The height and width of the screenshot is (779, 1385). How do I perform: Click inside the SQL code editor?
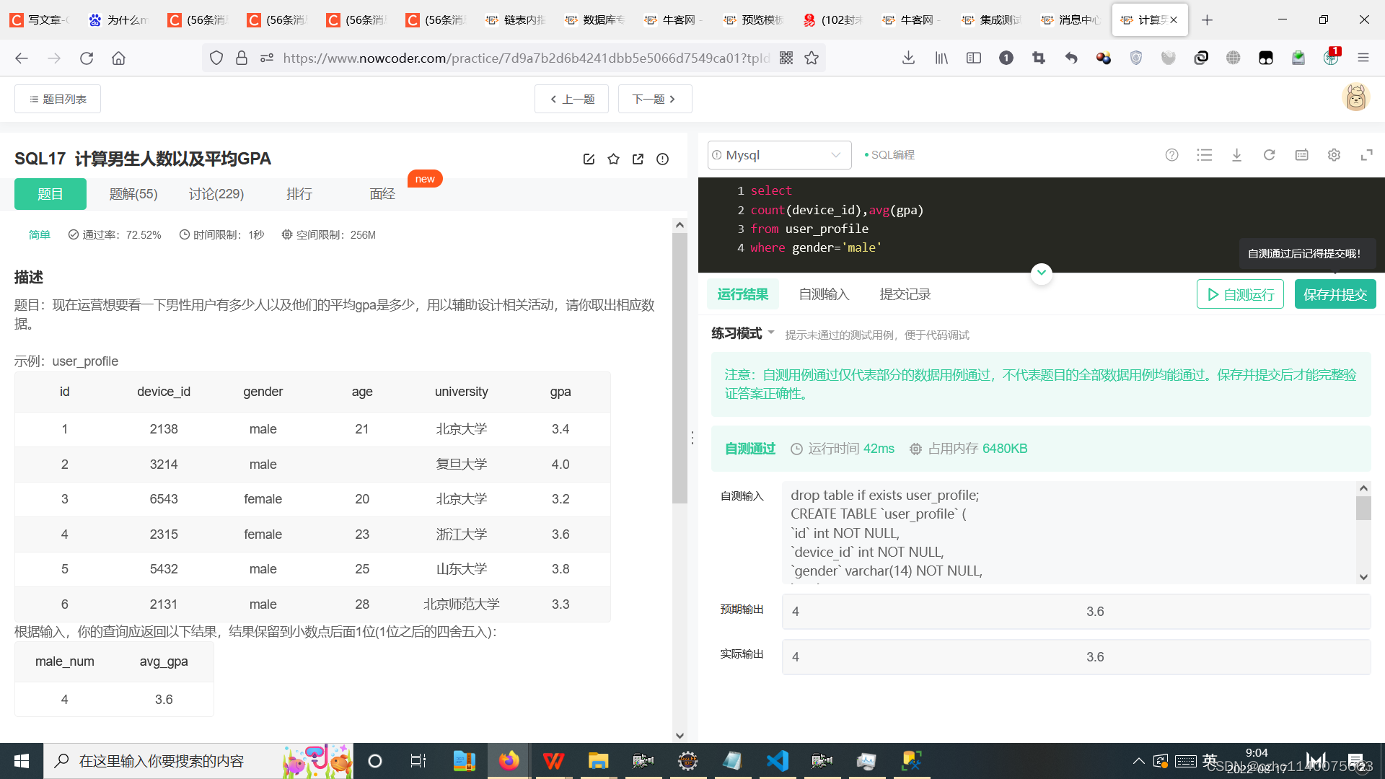click(x=1041, y=224)
